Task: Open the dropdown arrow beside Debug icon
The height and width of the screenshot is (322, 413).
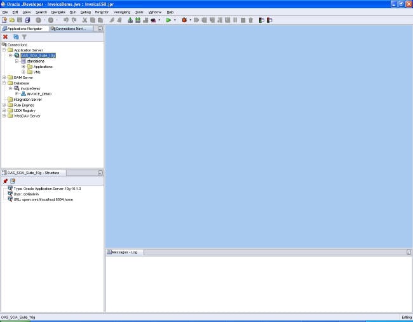Action: click(190, 20)
